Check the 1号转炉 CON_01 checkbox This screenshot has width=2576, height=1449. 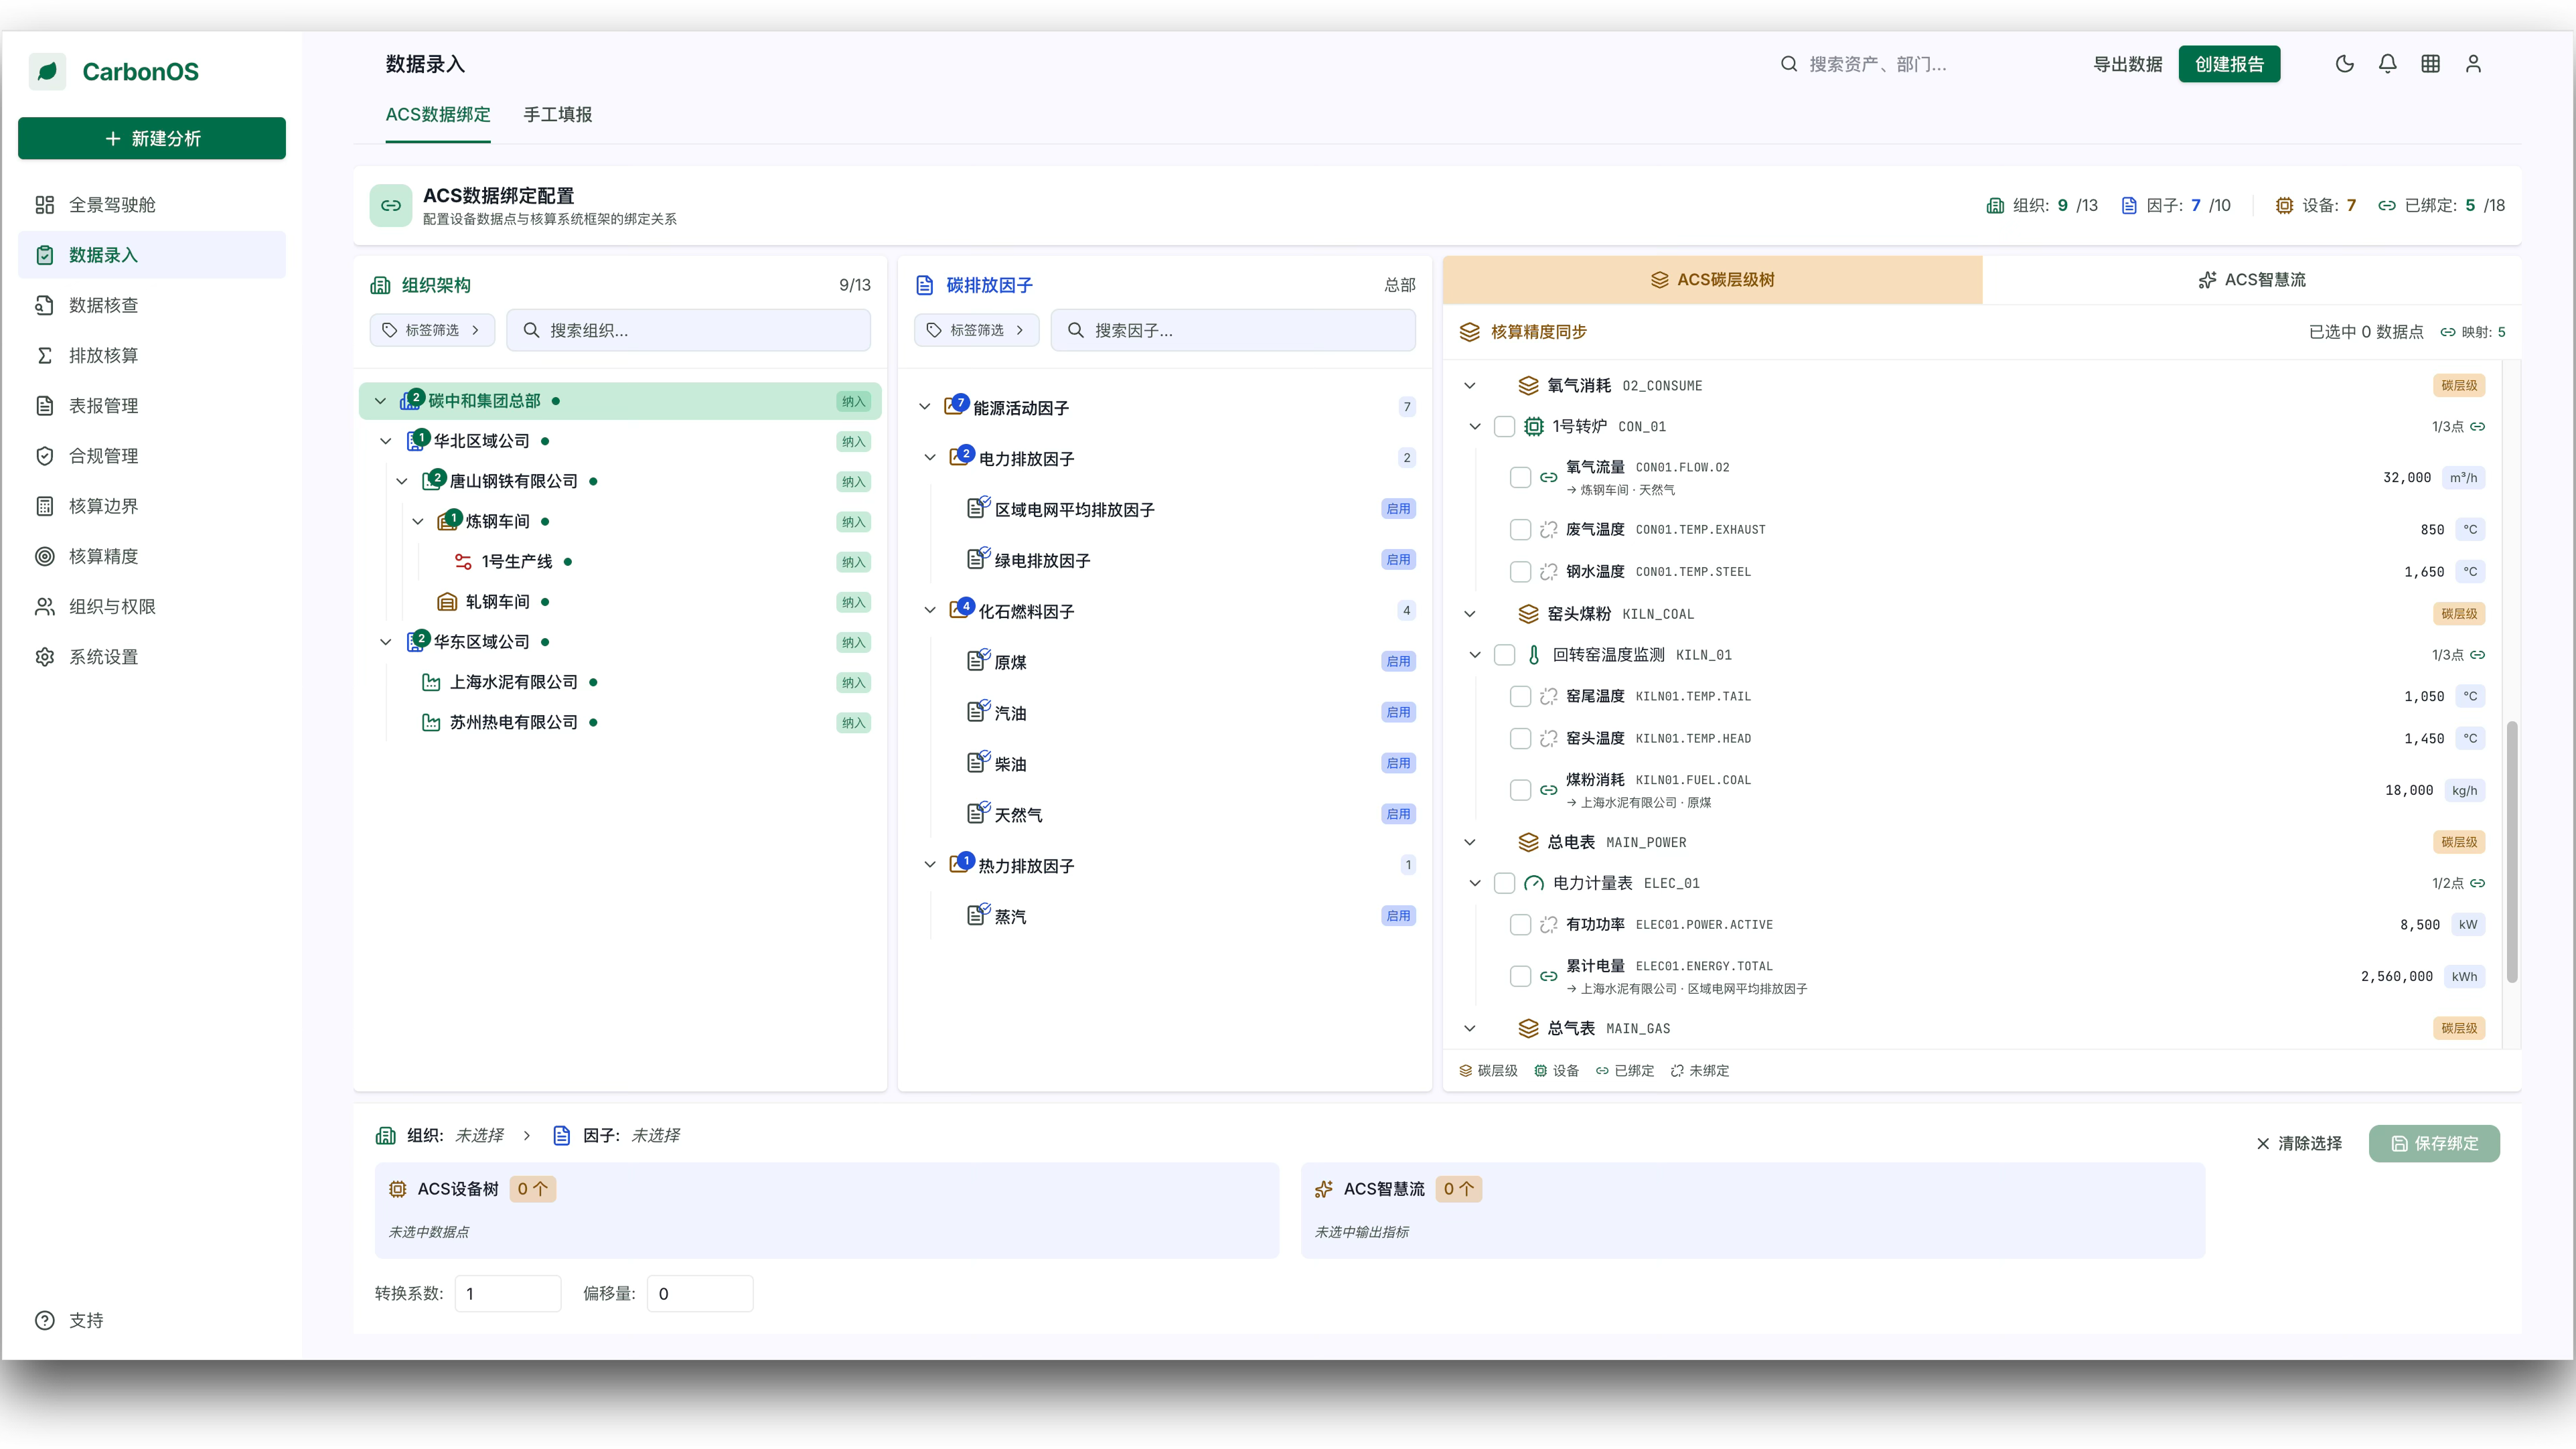coord(1504,427)
